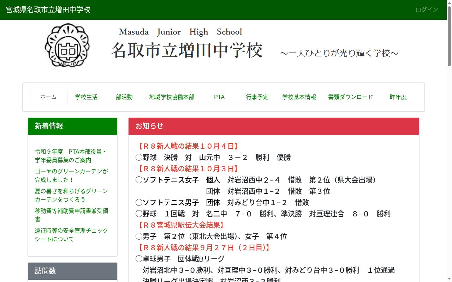The width and height of the screenshot is (452, 282).
Task: Open the ログイン link
Action: pos(427,10)
